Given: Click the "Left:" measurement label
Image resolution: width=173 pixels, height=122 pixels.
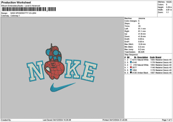Looking at the screenshot, I should coord(126,29).
